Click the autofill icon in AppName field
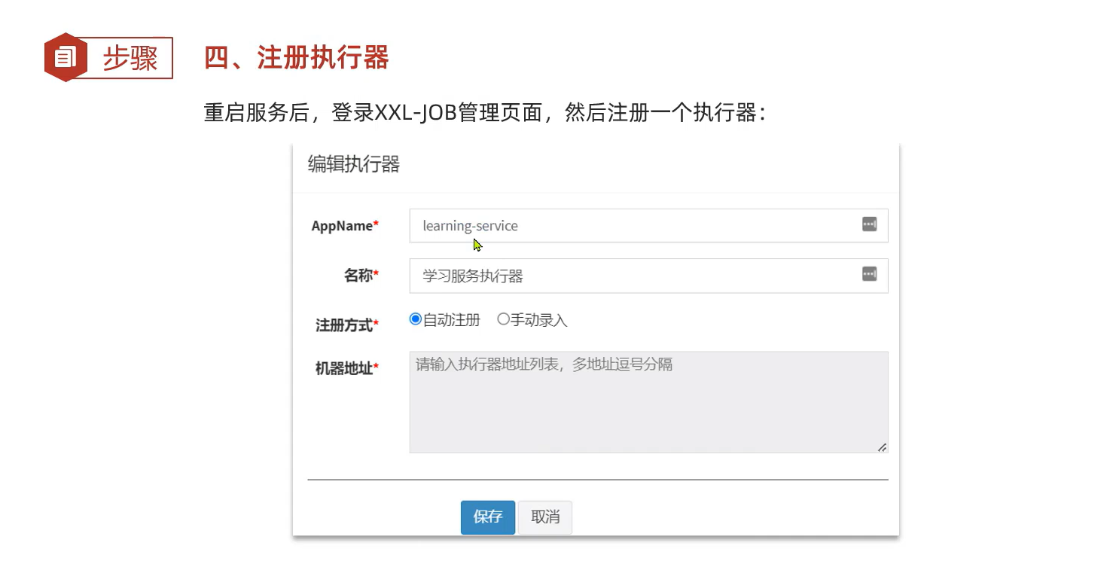The height and width of the screenshot is (564, 1110). (869, 224)
